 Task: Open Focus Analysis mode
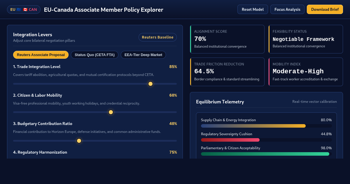pos(287,9)
